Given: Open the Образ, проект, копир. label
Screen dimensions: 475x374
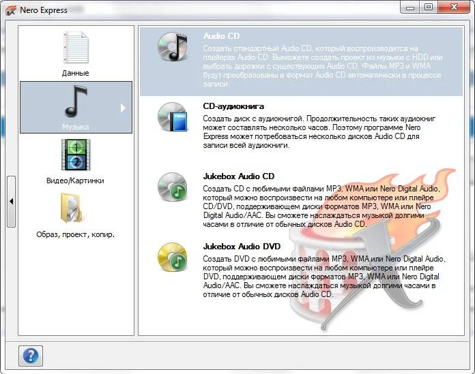Looking at the screenshot, I should (x=76, y=234).
